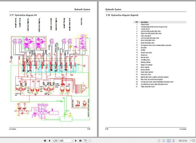Jump to the last page

pos(80,141)
